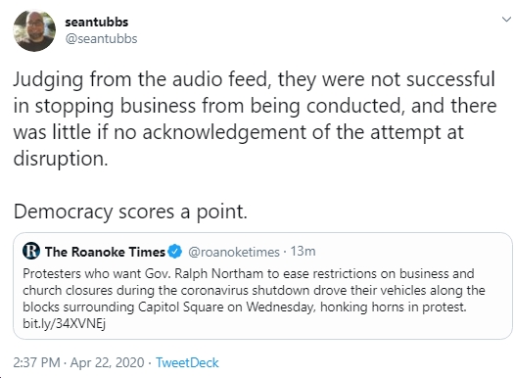Open the seantubbs profile avatar photo
Image resolution: width=515 pixels, height=378 pixels.
tap(34, 30)
